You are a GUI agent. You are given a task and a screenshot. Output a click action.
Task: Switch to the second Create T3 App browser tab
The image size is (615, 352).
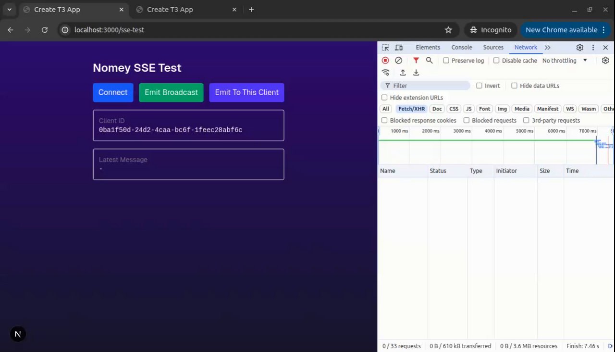[x=186, y=10]
